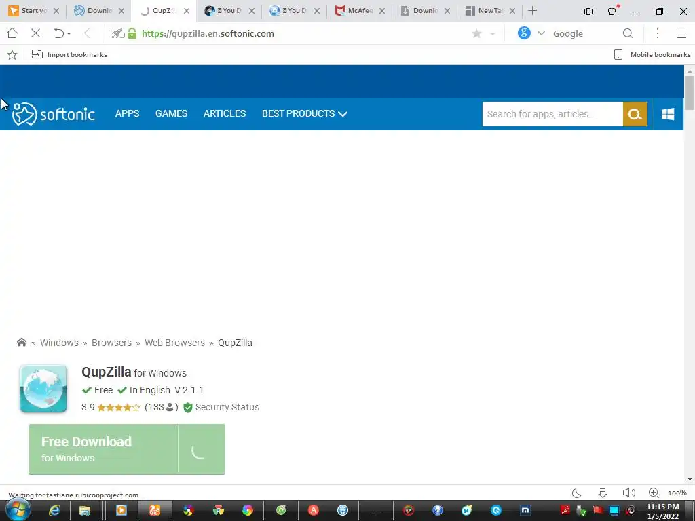Open the three-dot tools menu
Screen dimensions: 695x521
(658, 33)
